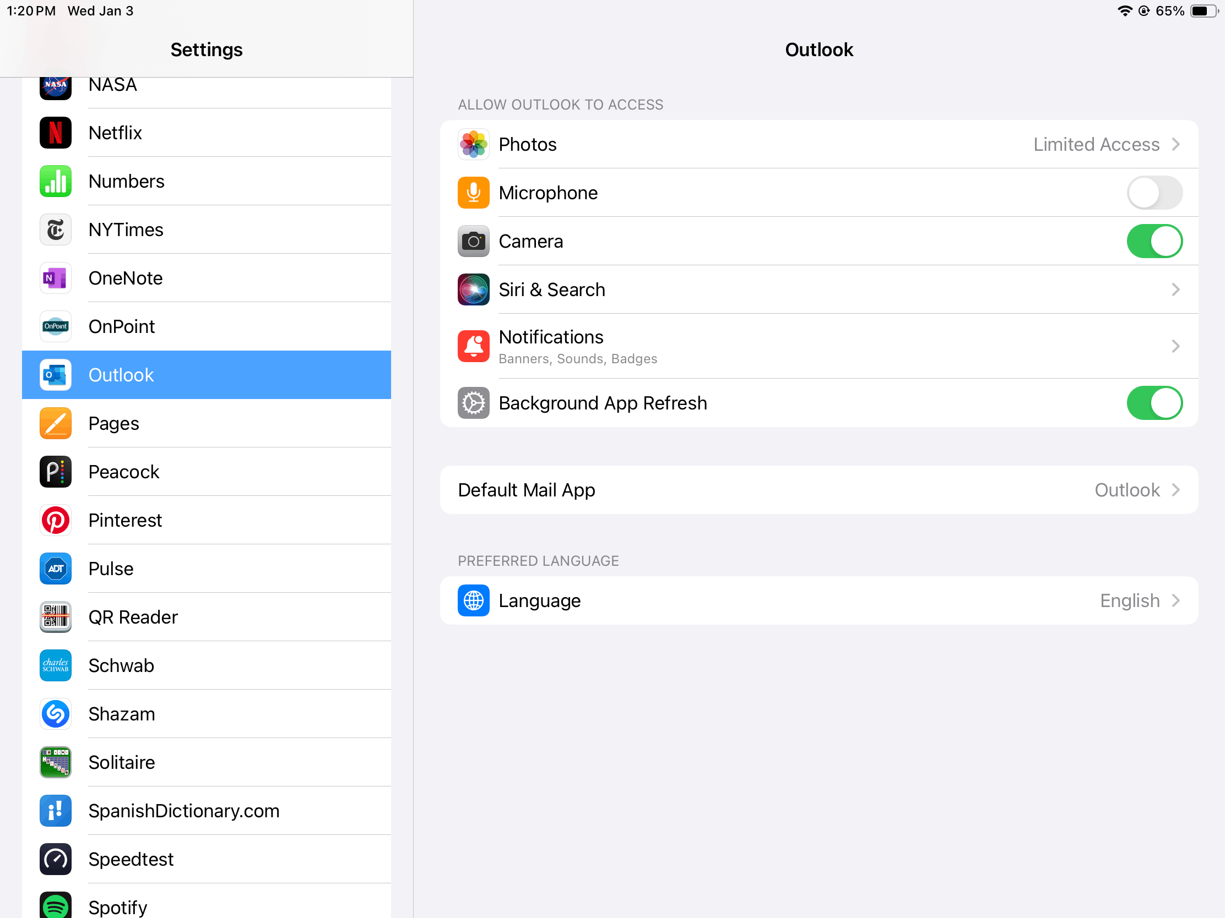The height and width of the screenshot is (918, 1225).
Task: Tap the Background App Refresh gear icon
Action: [474, 403]
